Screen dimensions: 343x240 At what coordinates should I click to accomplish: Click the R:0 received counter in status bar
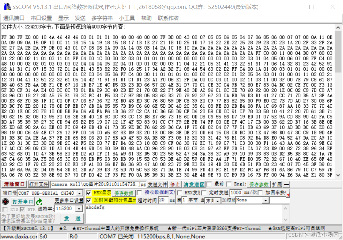(83, 236)
